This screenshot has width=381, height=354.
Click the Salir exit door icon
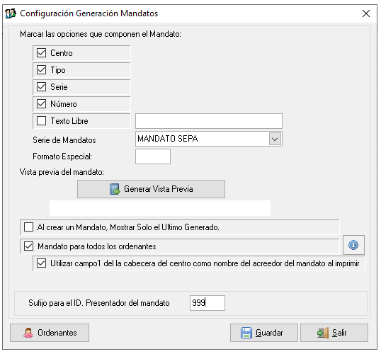point(323,333)
